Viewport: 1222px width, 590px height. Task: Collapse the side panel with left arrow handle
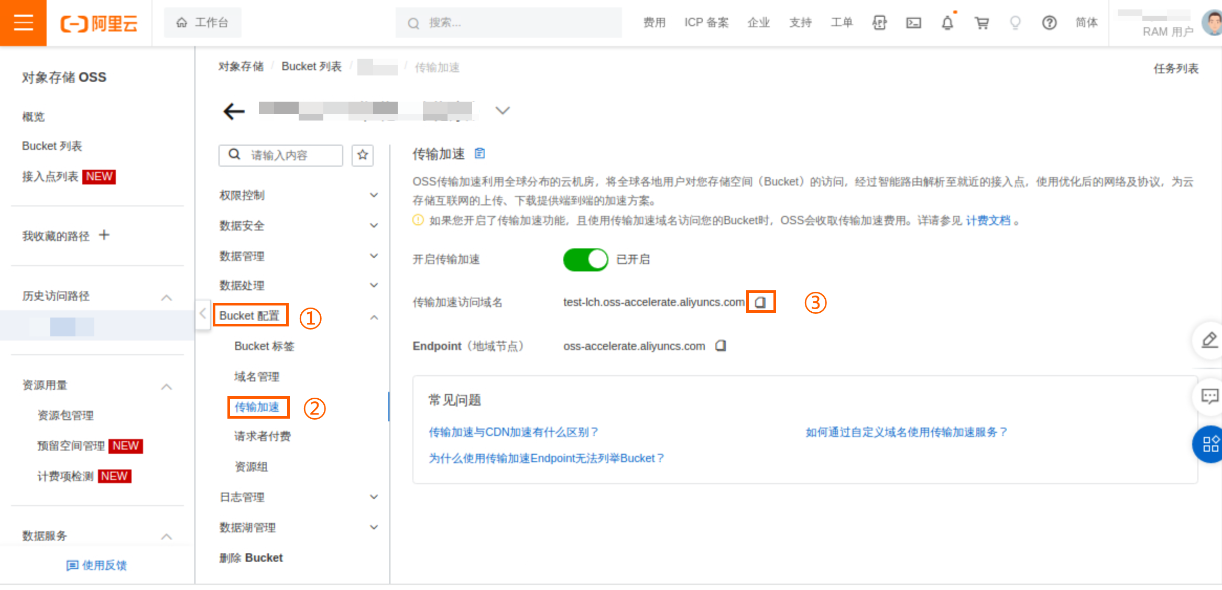pos(203,314)
